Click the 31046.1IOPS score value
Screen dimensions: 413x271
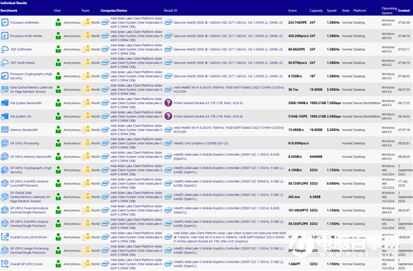pos(297,117)
